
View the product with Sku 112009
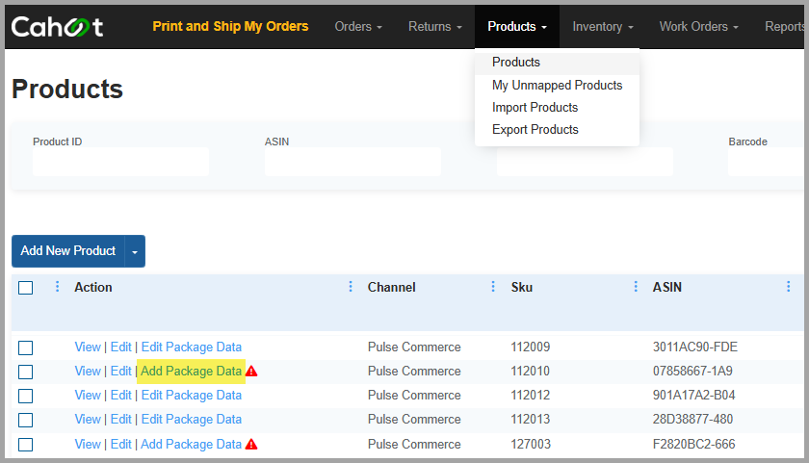tap(88, 347)
